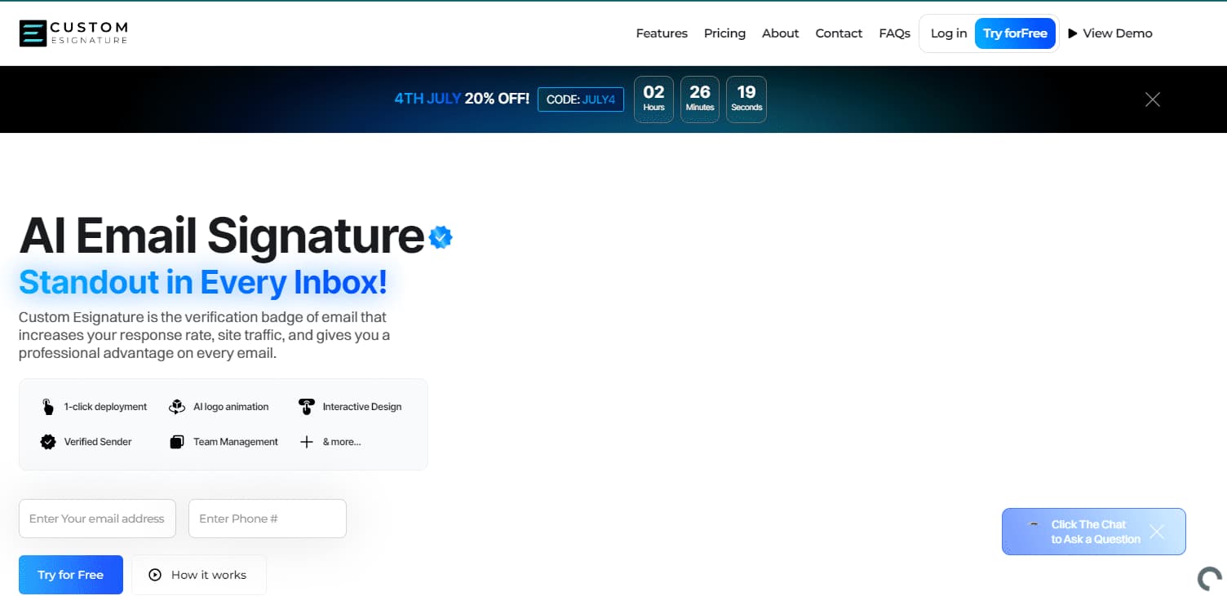This screenshot has width=1227, height=596.
Task: Click the 'Team Management' label
Action: [236, 442]
